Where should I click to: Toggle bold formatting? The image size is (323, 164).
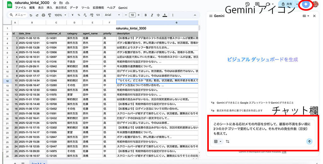146,15
